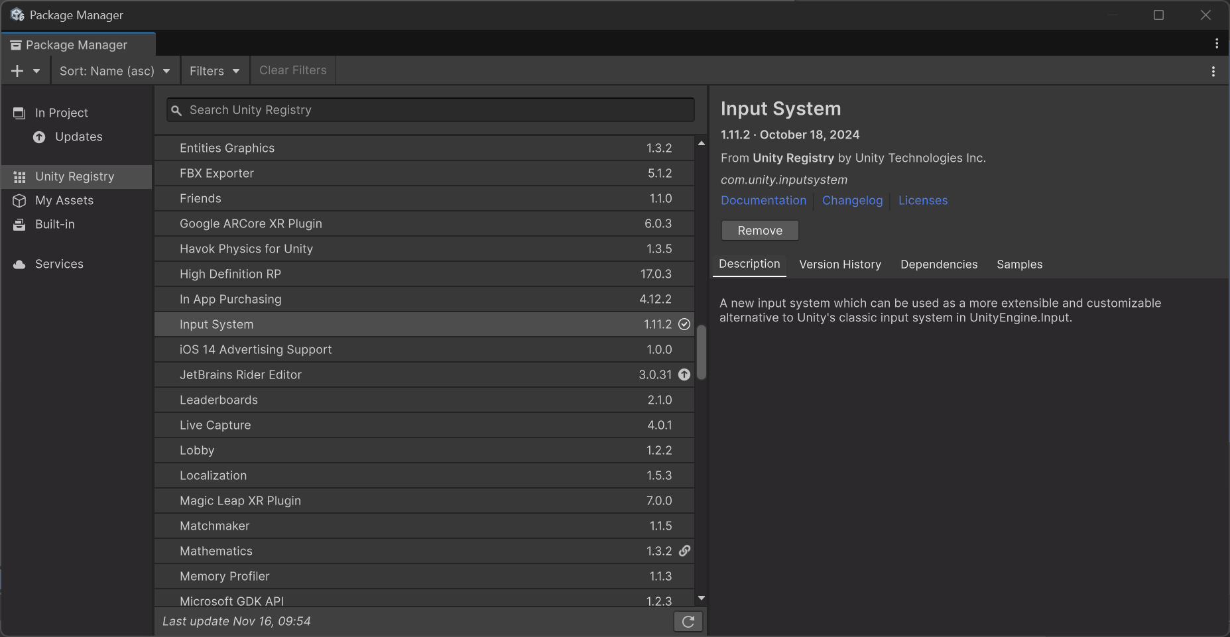Switch to the Version History tab
This screenshot has height=637, width=1230.
tap(840, 264)
